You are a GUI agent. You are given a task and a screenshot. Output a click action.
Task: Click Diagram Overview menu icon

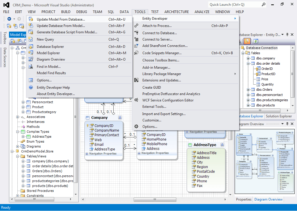(31, 59)
